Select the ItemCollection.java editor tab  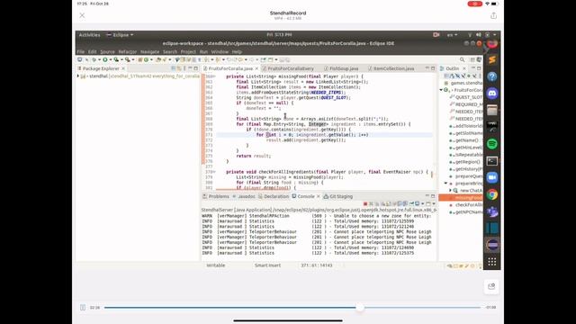click(x=391, y=68)
